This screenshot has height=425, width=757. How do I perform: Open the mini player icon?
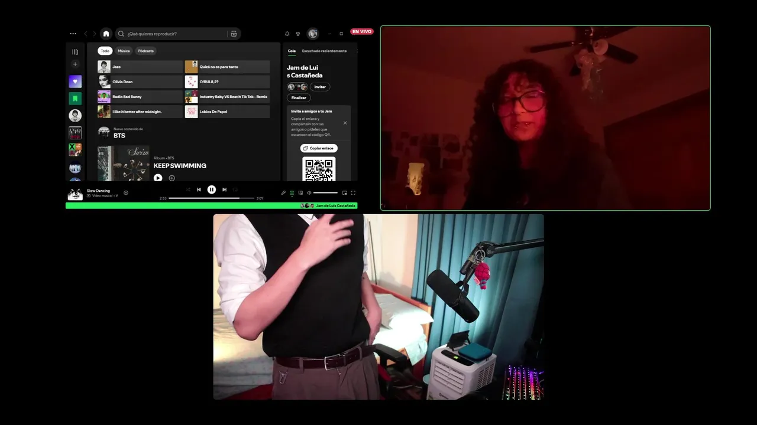coord(345,192)
